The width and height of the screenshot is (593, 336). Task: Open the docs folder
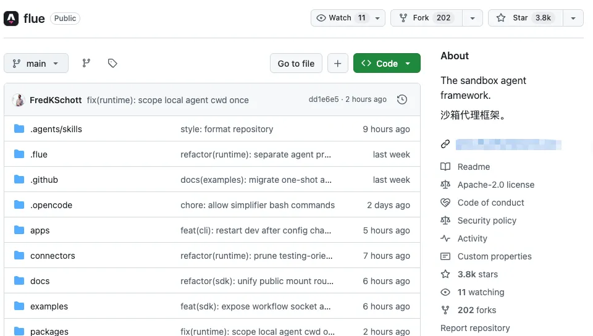(x=40, y=281)
